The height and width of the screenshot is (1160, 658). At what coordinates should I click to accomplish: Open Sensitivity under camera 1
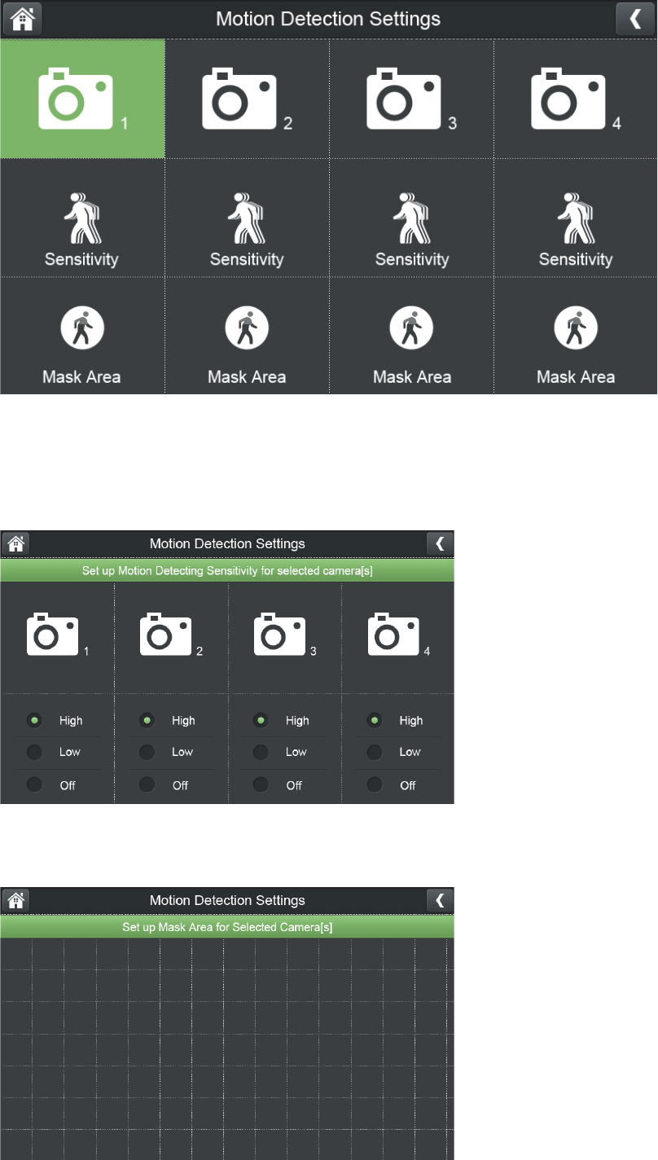coord(82,217)
